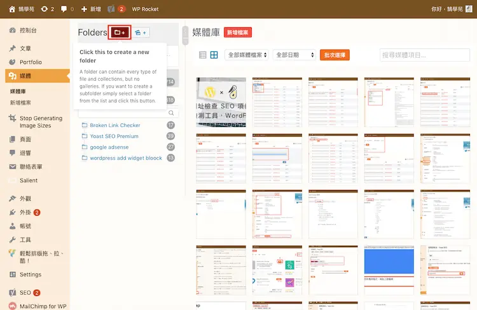Click the folders panel resize handle

tap(185, 35)
